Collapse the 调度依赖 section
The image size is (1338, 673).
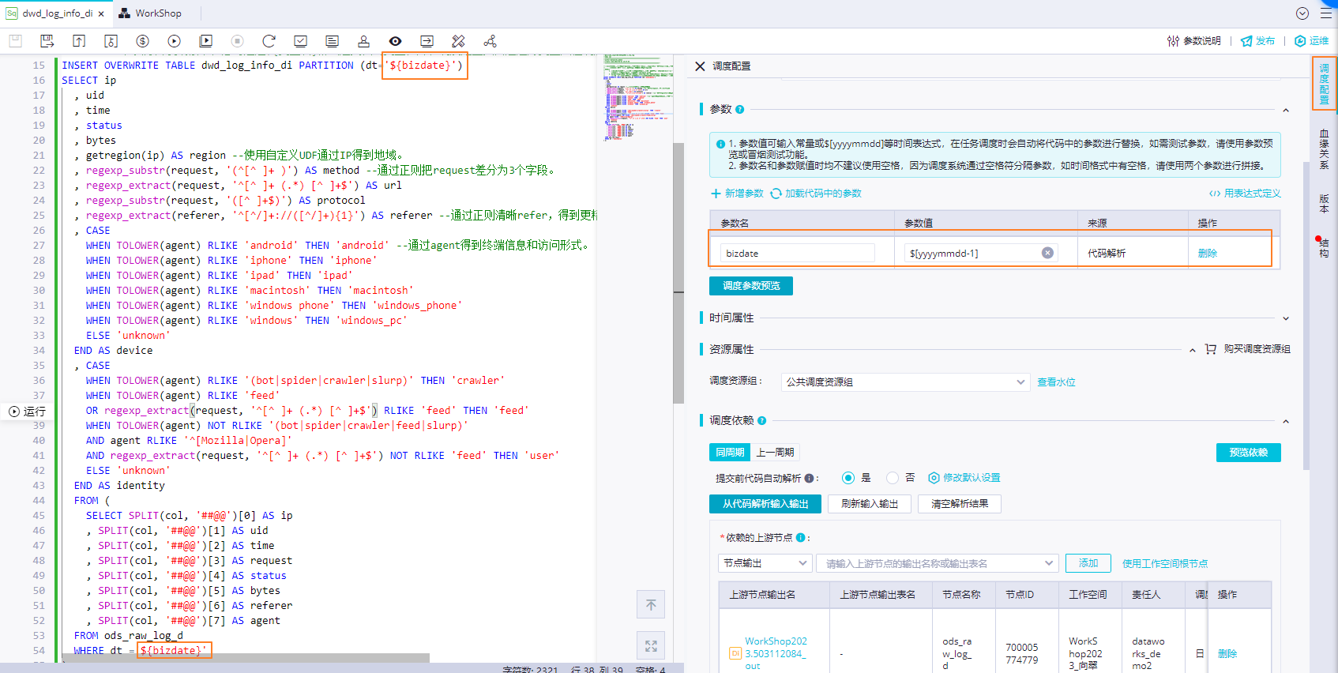click(x=1286, y=422)
